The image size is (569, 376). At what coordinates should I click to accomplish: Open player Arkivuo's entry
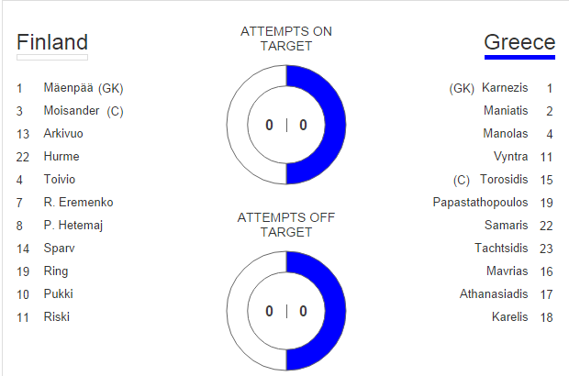63,134
